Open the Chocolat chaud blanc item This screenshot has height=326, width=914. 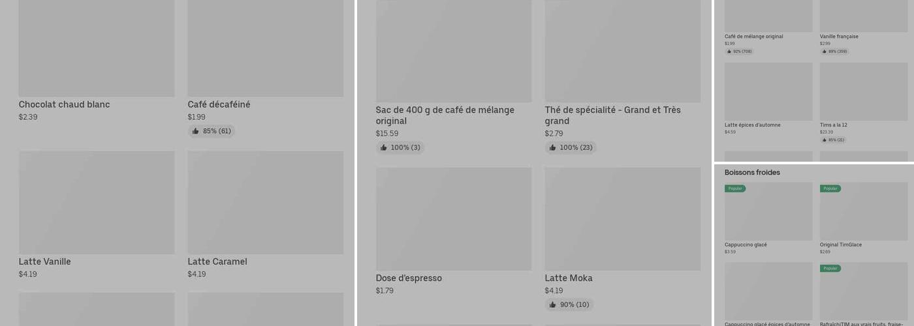pos(64,104)
